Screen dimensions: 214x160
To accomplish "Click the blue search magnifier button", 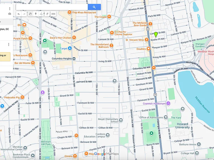I will [x=94, y=7].
